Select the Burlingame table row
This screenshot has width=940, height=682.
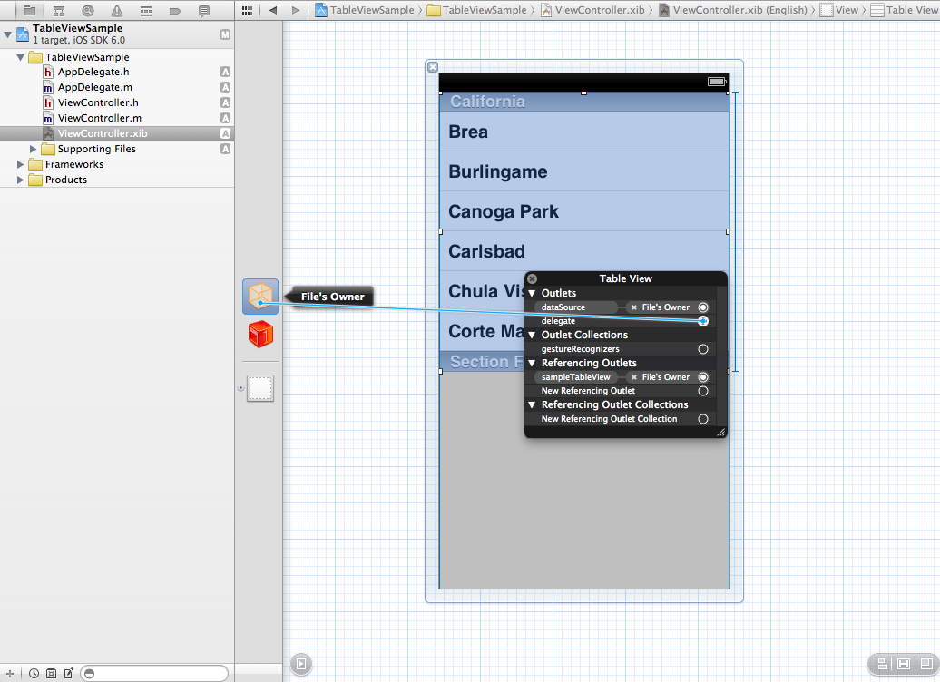pos(584,171)
